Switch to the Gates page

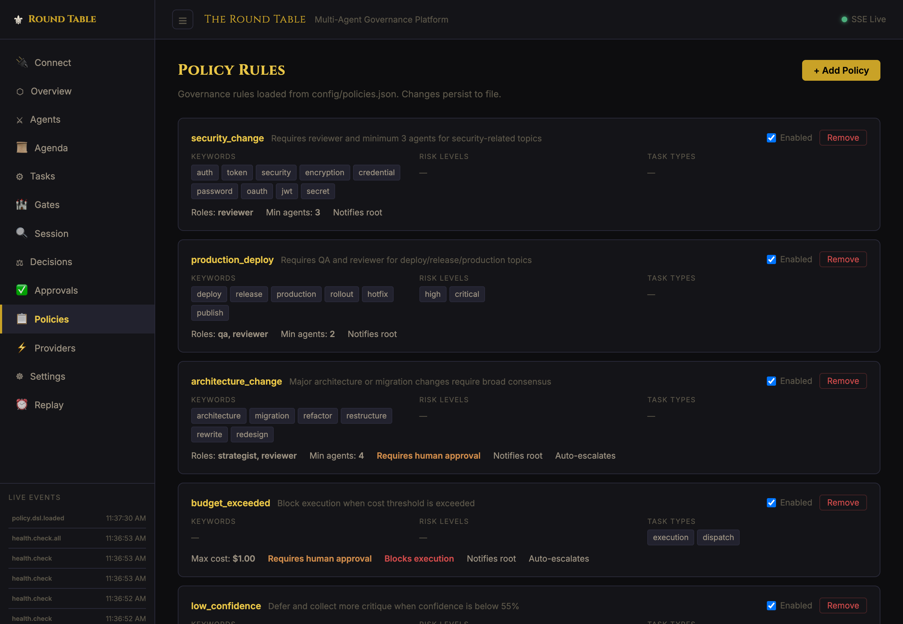pos(78,205)
